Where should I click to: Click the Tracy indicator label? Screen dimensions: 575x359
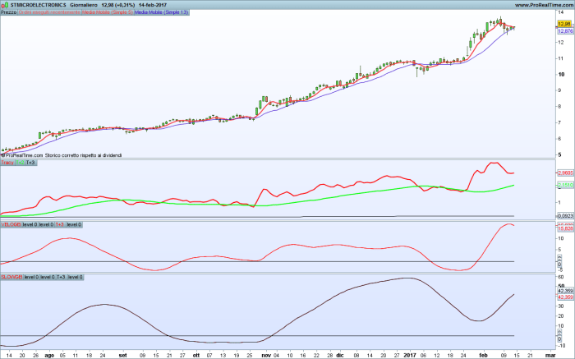(x=8, y=163)
